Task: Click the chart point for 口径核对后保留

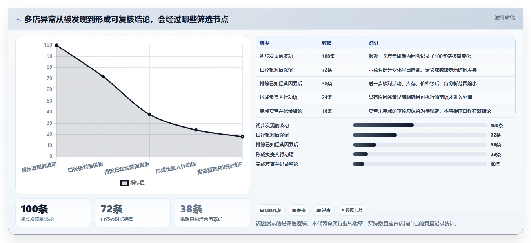Action: tap(103, 77)
